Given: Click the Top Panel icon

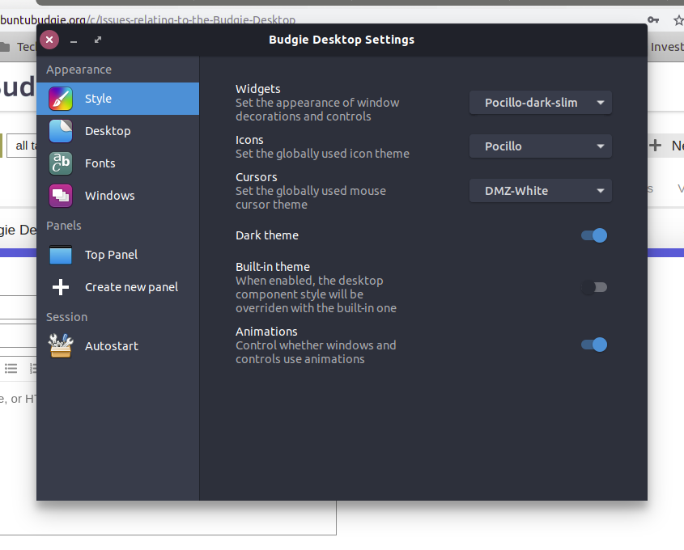Looking at the screenshot, I should (61, 255).
